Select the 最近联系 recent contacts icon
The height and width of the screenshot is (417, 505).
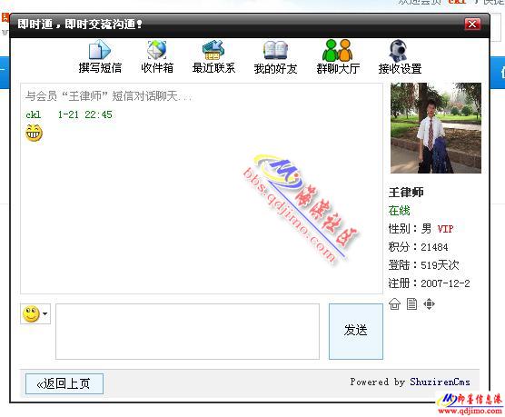tap(213, 50)
